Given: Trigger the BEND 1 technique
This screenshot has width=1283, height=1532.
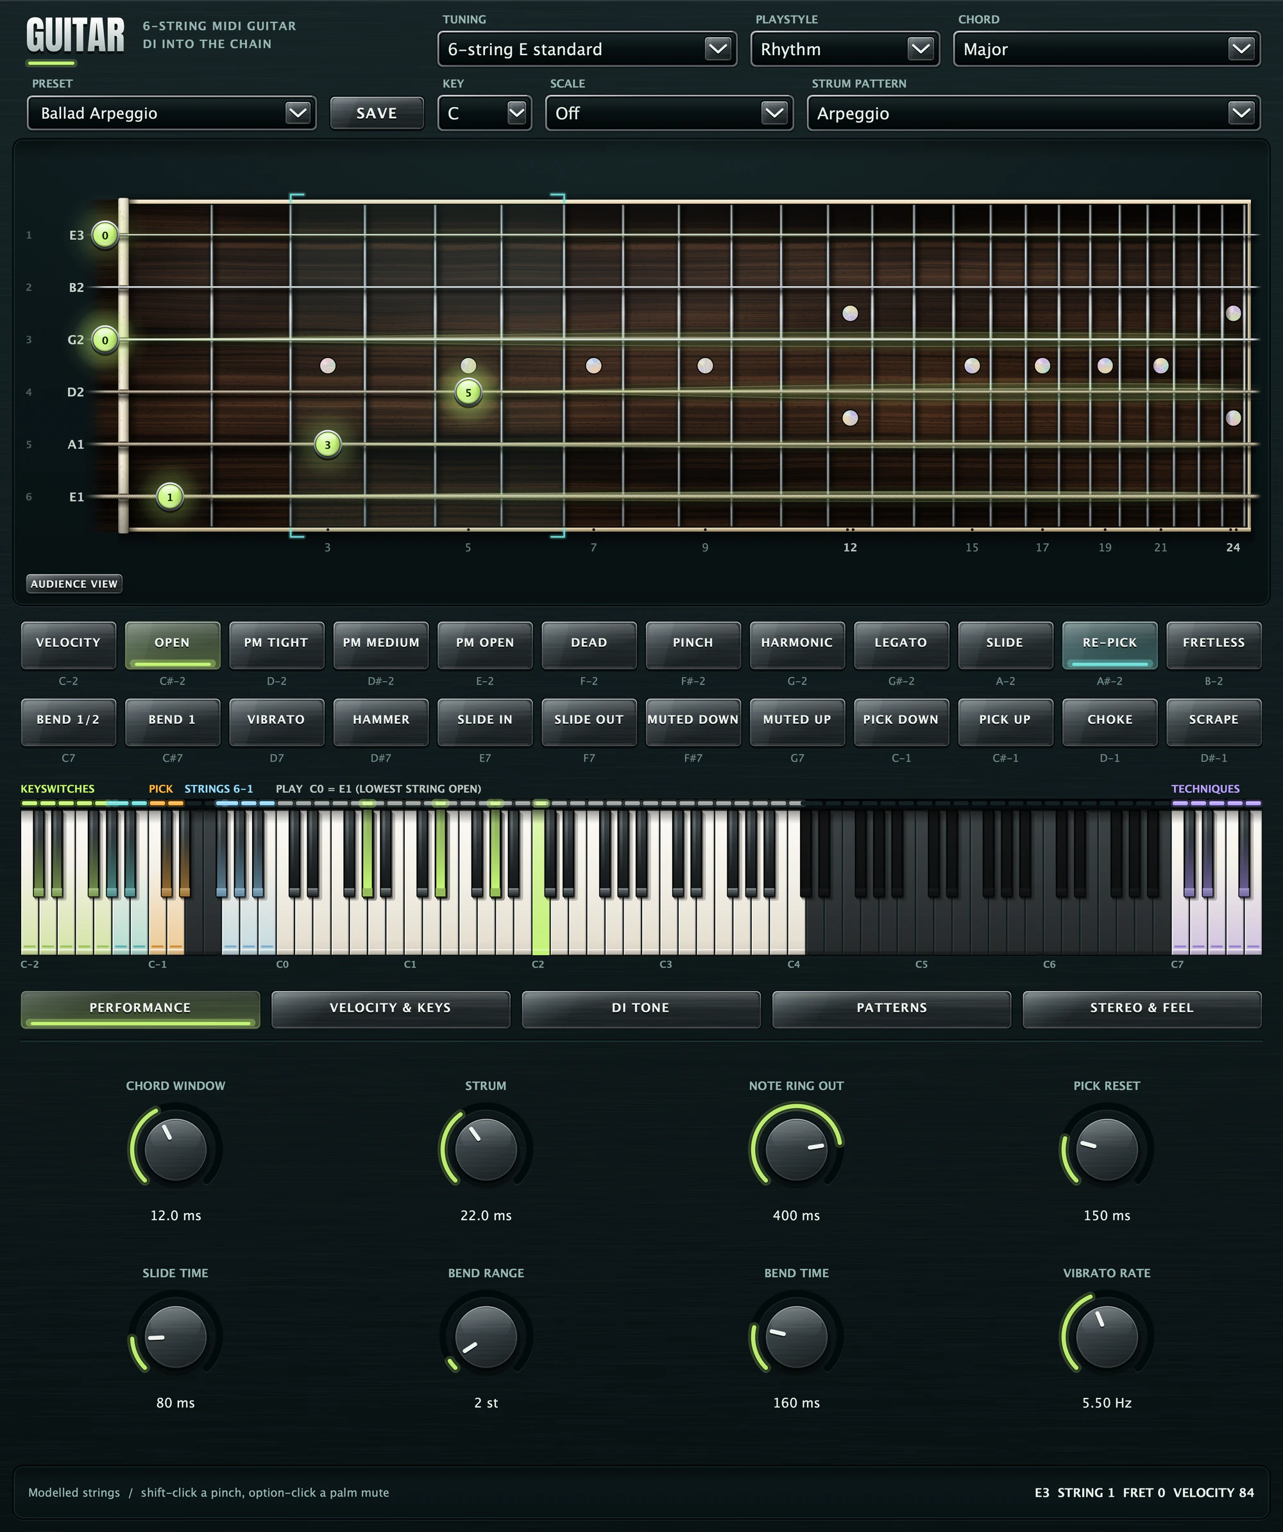Looking at the screenshot, I should (x=172, y=722).
